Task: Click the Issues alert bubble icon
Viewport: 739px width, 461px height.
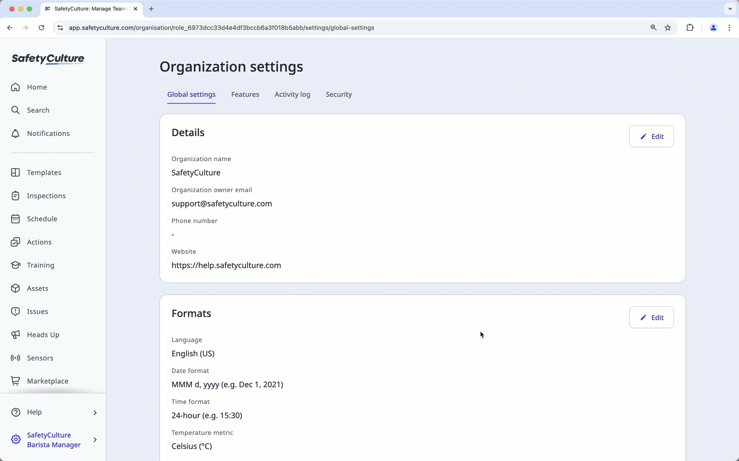Action: pos(15,311)
